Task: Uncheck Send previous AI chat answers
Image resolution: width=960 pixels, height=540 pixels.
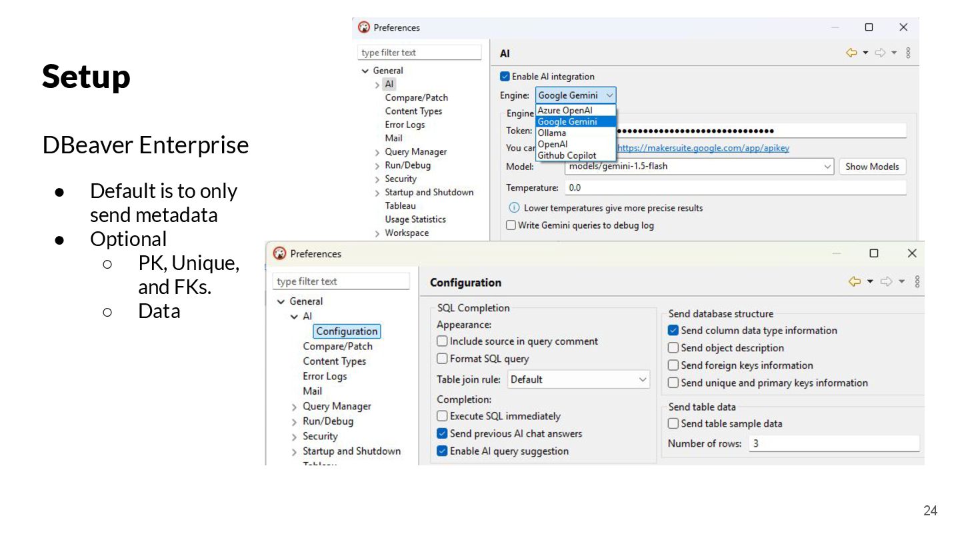Action: [442, 433]
